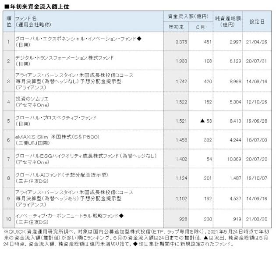Click inception date 21/03/30
This screenshot has width=276, height=256.
pyautogui.click(x=256, y=219)
